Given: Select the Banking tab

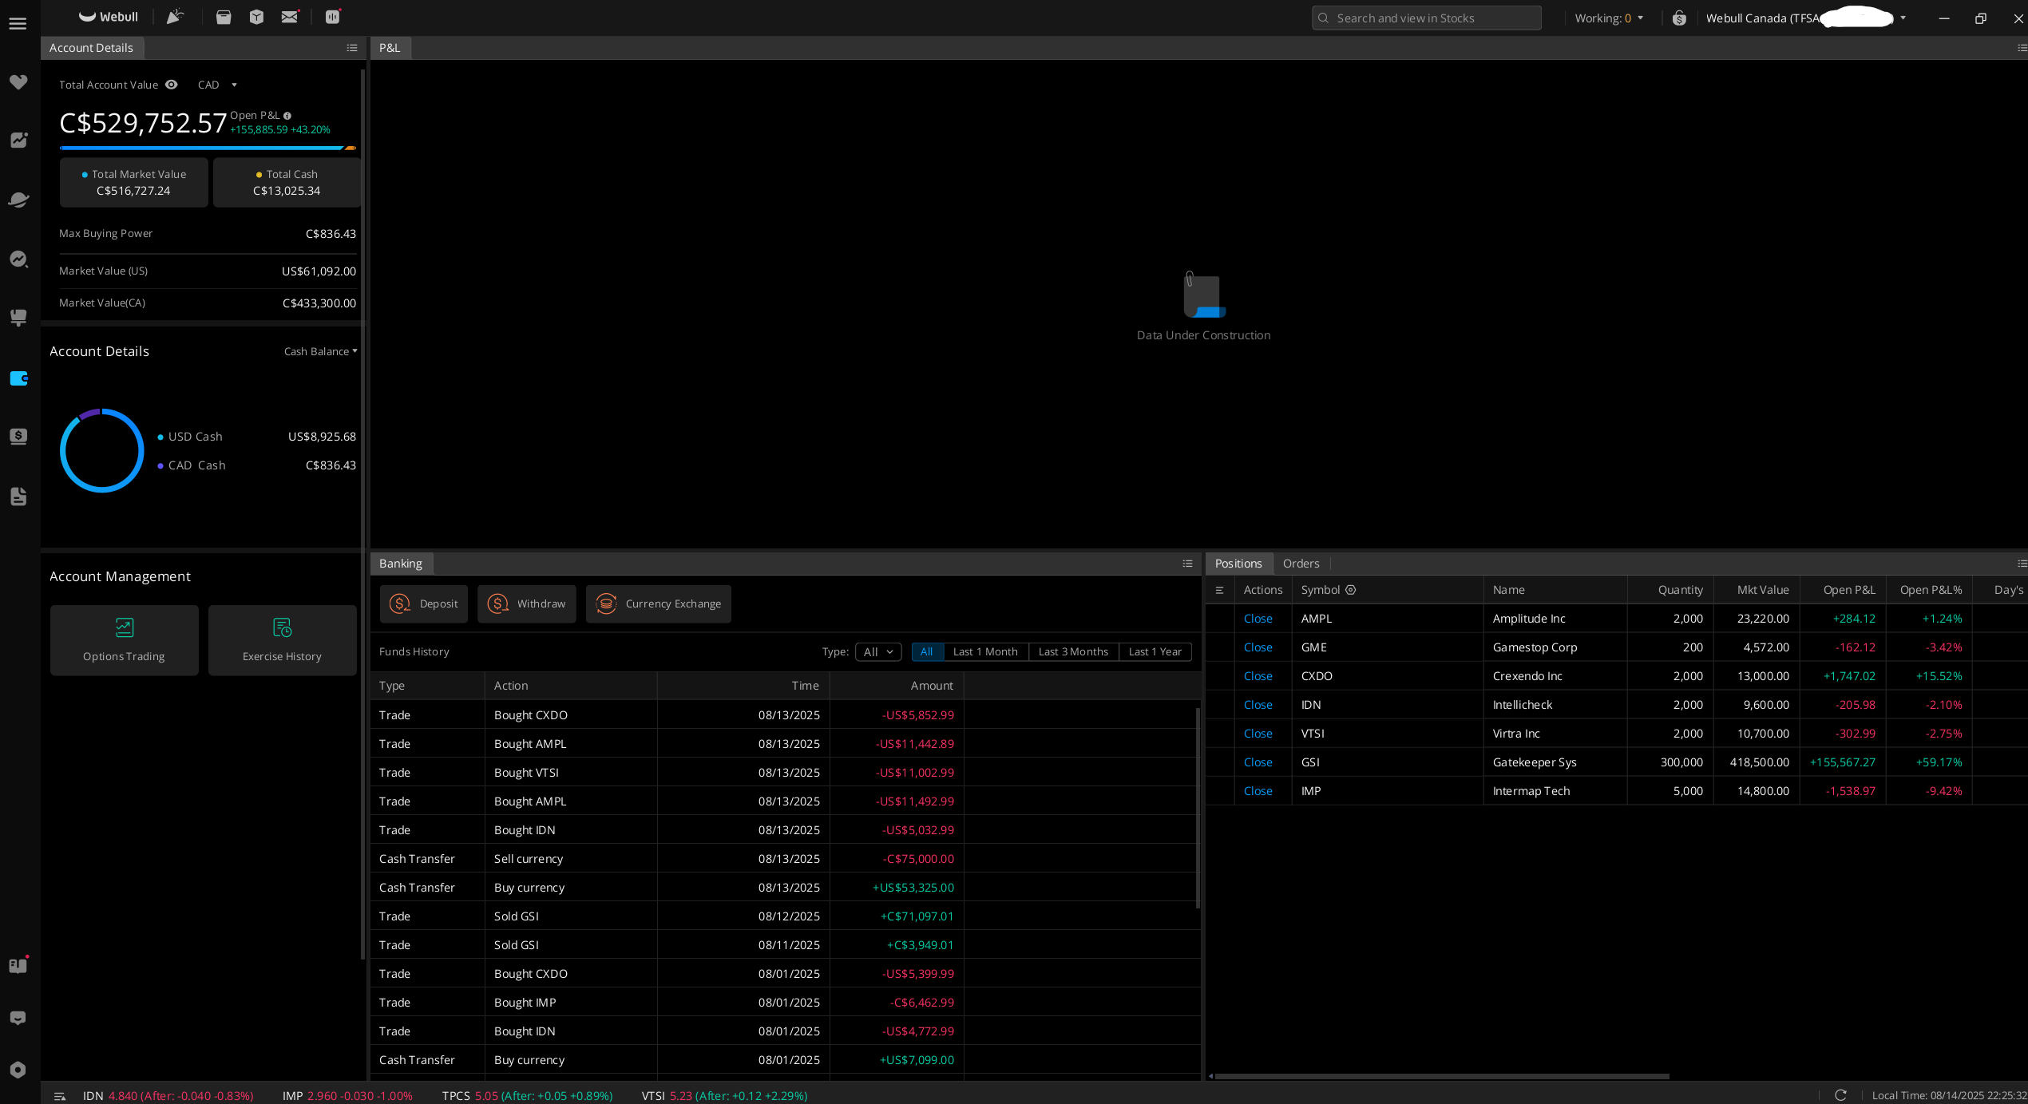Looking at the screenshot, I should click(401, 564).
